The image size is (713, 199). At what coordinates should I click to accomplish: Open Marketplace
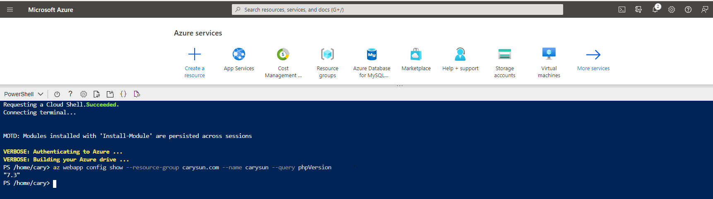coord(416,60)
